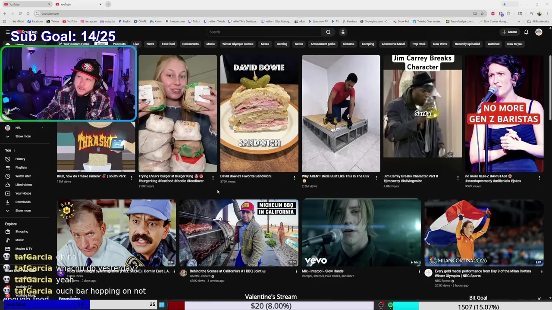Select the Winter Olympic Games chip

238,44
